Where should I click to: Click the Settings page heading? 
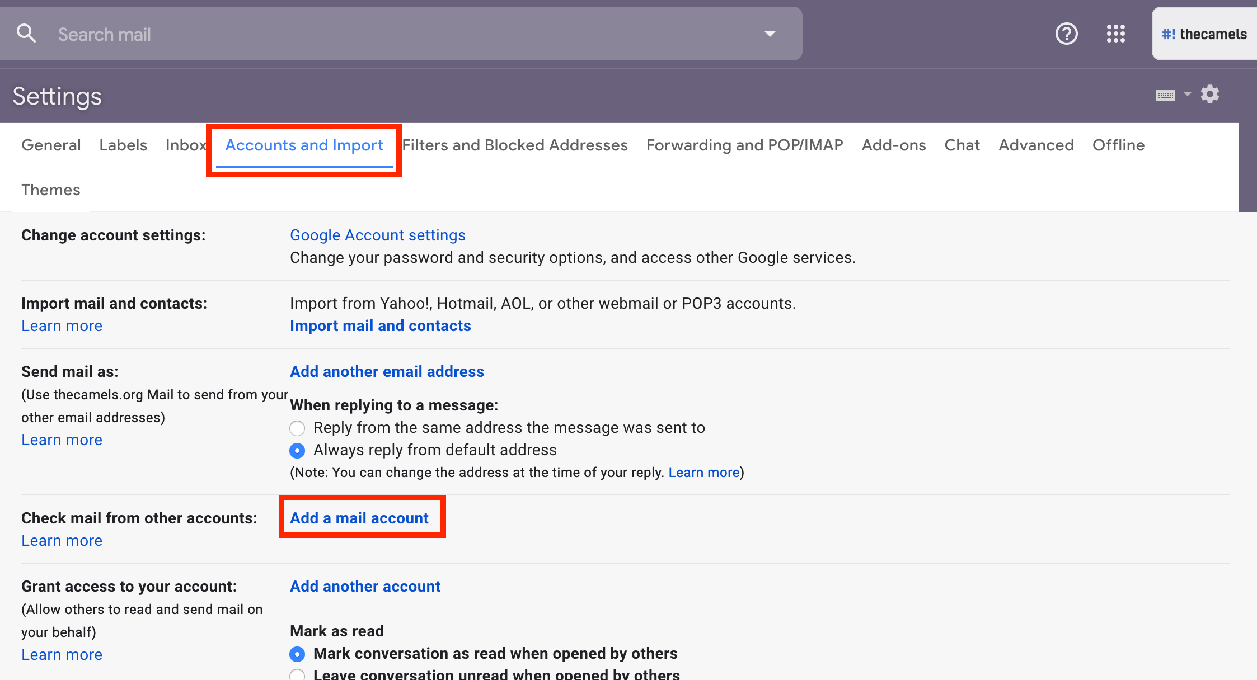click(57, 97)
